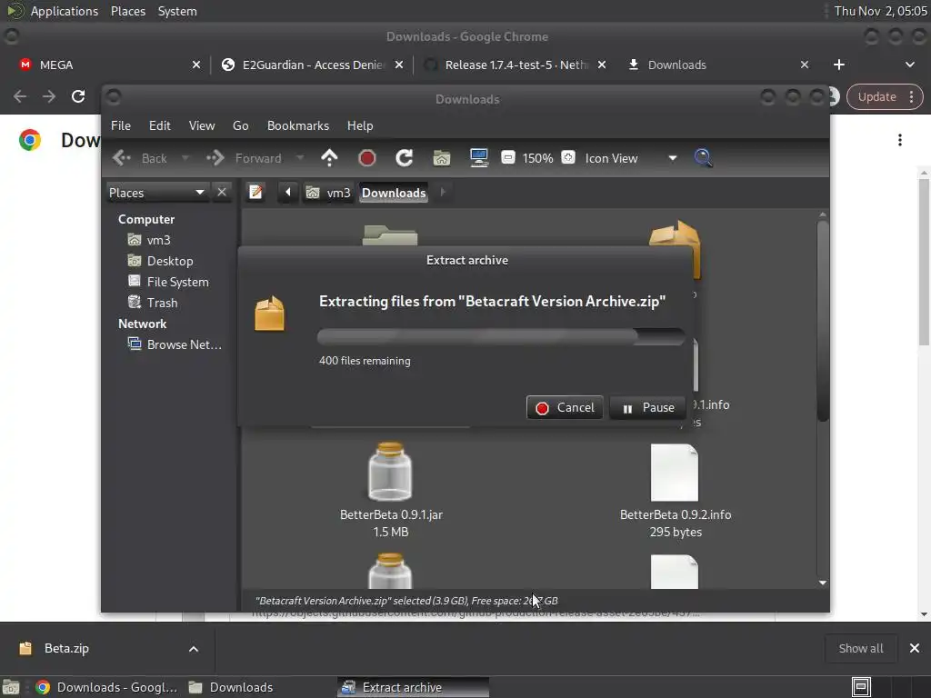Open the Places sidebar dropdown
Screen dimensions: 931x698
pos(156,193)
